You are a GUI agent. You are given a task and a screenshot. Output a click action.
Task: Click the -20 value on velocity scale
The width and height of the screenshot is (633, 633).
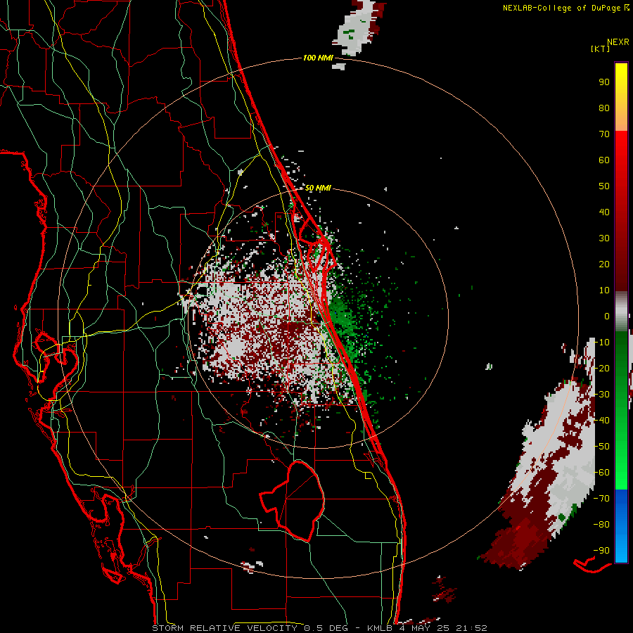pos(601,368)
